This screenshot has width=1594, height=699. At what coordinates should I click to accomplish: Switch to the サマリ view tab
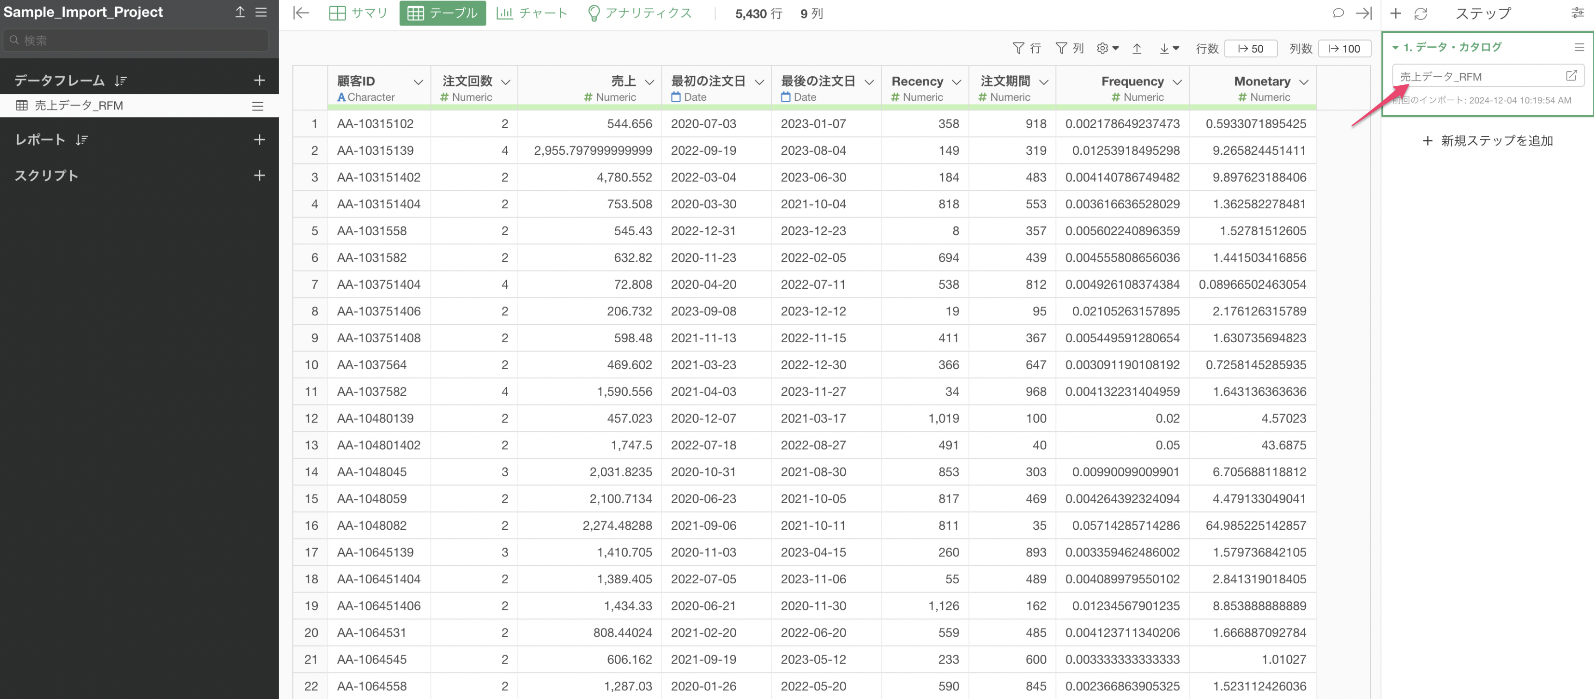pos(358,13)
